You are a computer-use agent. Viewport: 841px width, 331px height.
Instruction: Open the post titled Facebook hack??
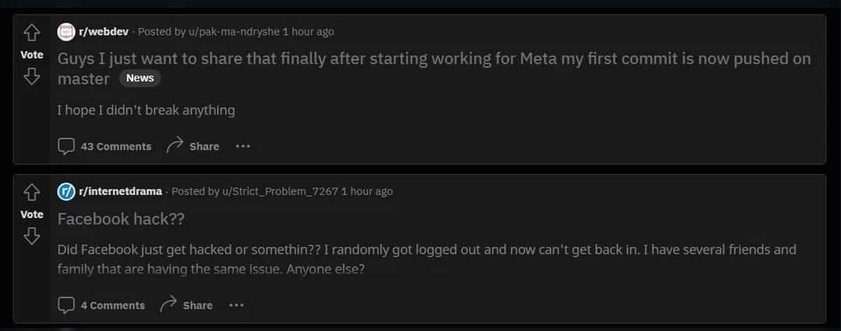[x=121, y=219]
